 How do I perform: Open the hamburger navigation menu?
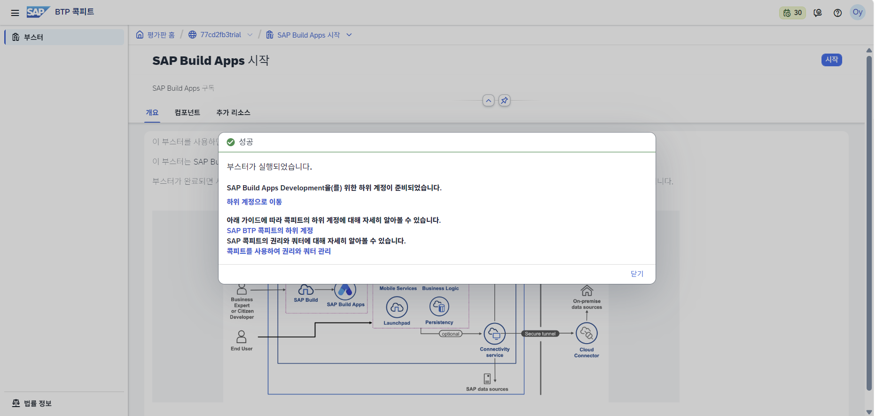(15, 13)
